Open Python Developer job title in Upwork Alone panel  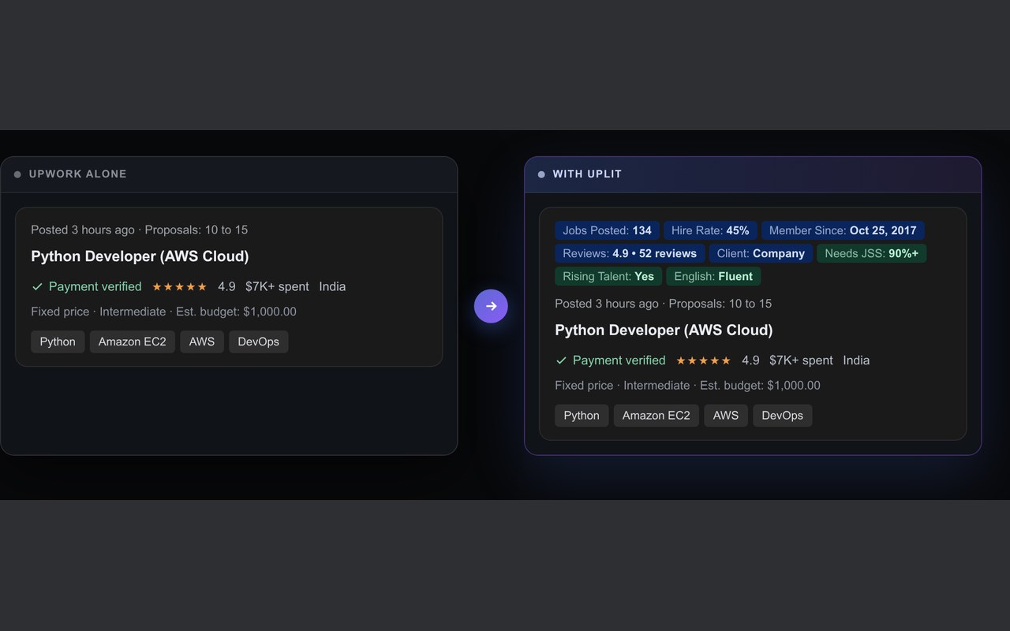140,256
